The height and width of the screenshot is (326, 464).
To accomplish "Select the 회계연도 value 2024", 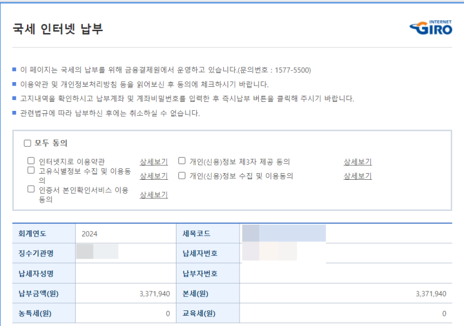I will pos(89,234).
